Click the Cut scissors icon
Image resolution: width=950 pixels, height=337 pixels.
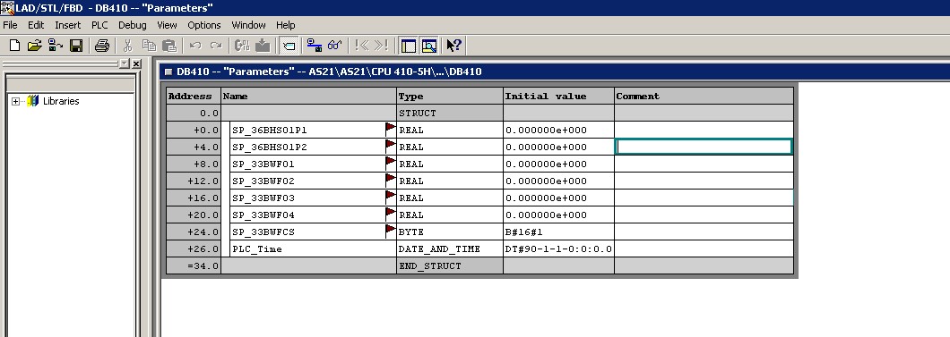point(127,46)
